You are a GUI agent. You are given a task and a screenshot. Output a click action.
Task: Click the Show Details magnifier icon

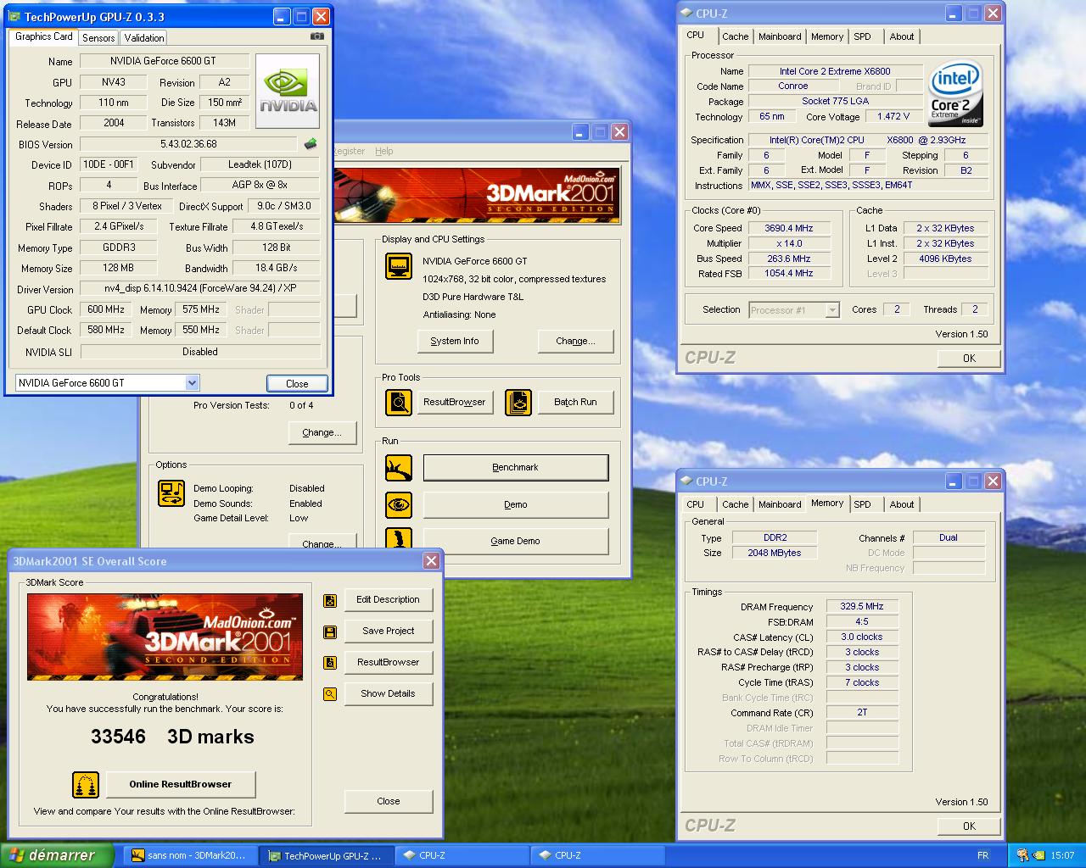[330, 694]
